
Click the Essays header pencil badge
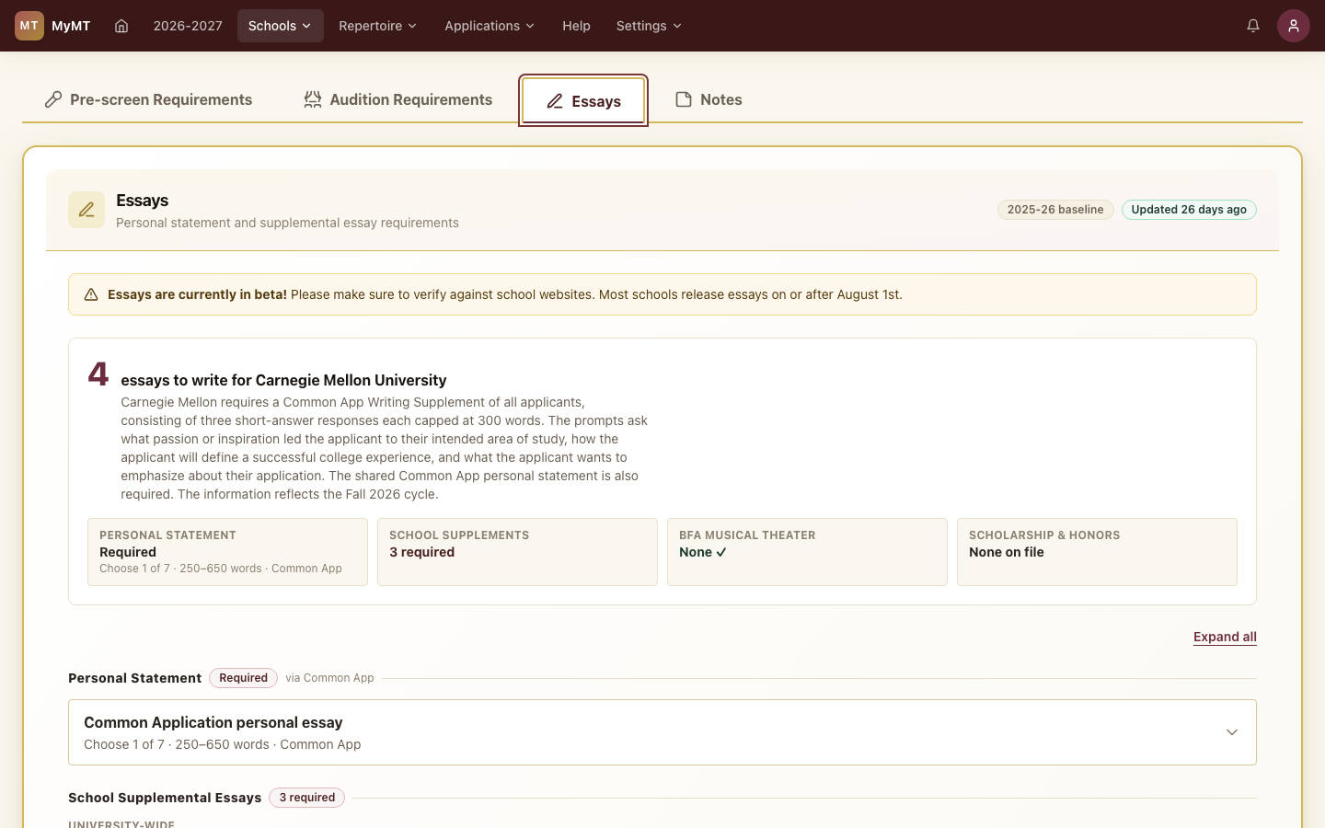[x=86, y=210]
